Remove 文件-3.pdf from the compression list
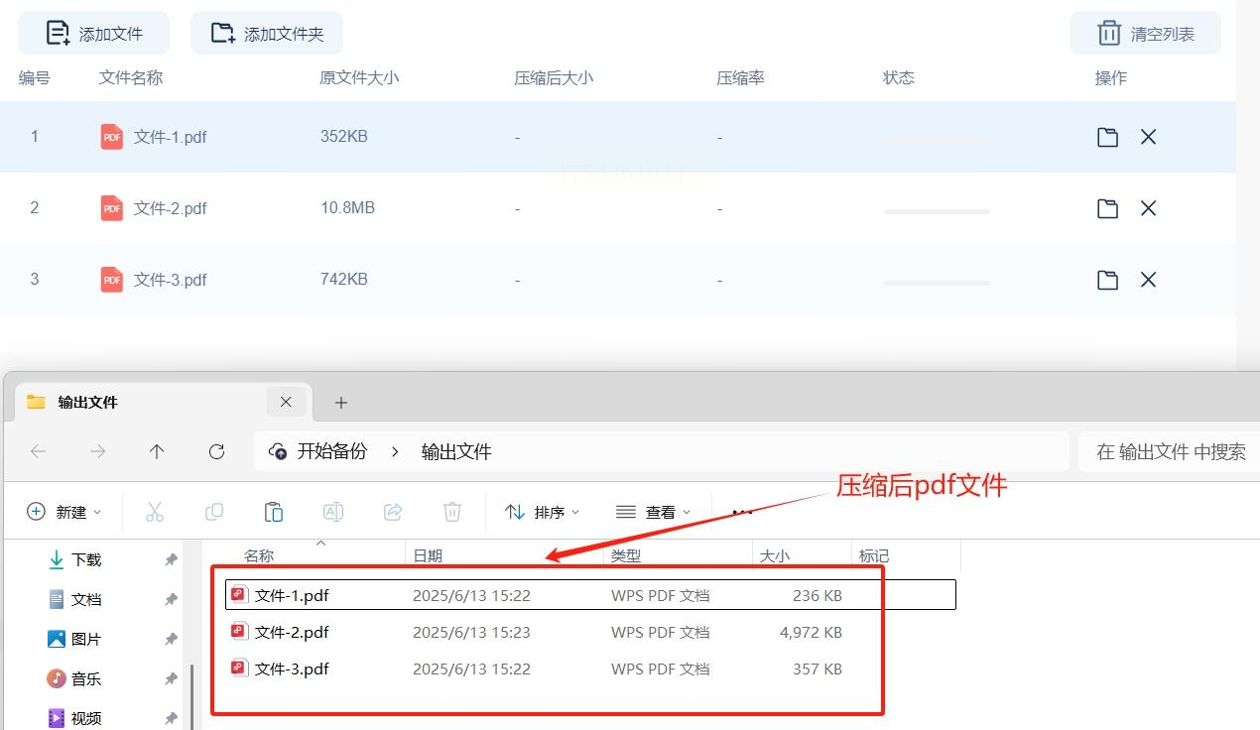 pos(1148,280)
